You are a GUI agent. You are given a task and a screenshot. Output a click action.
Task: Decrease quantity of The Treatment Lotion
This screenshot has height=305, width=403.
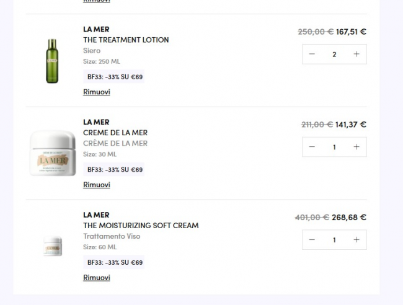pyautogui.click(x=312, y=55)
